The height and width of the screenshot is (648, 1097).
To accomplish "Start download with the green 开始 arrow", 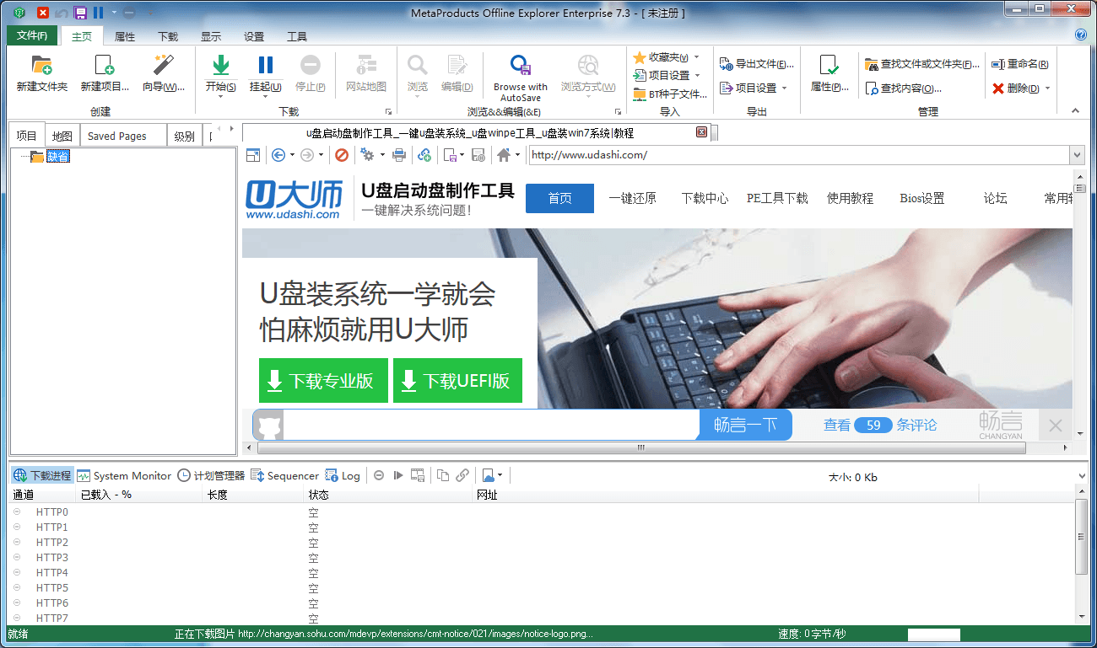I will point(220,65).
